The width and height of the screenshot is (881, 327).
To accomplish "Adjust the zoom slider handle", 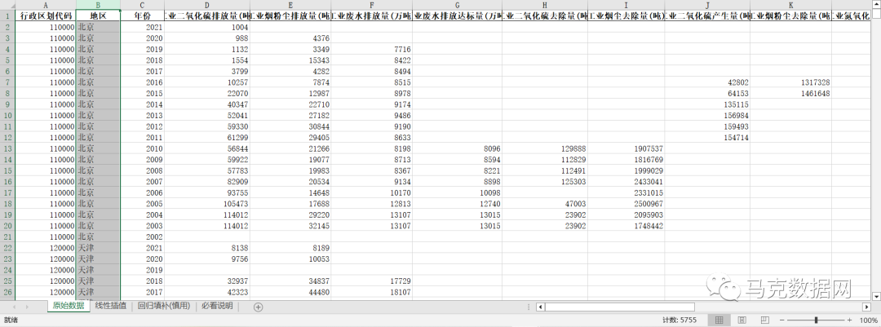I will (815, 320).
